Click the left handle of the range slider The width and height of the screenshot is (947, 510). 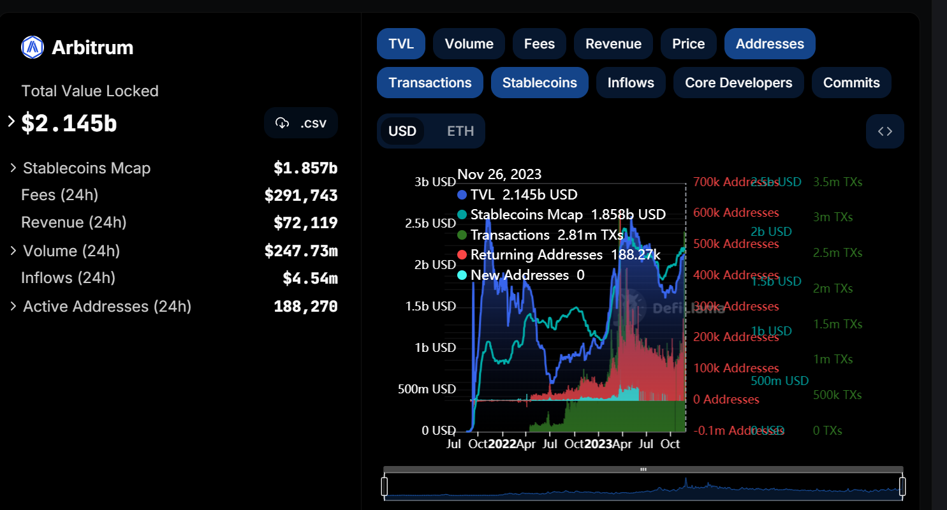[385, 486]
